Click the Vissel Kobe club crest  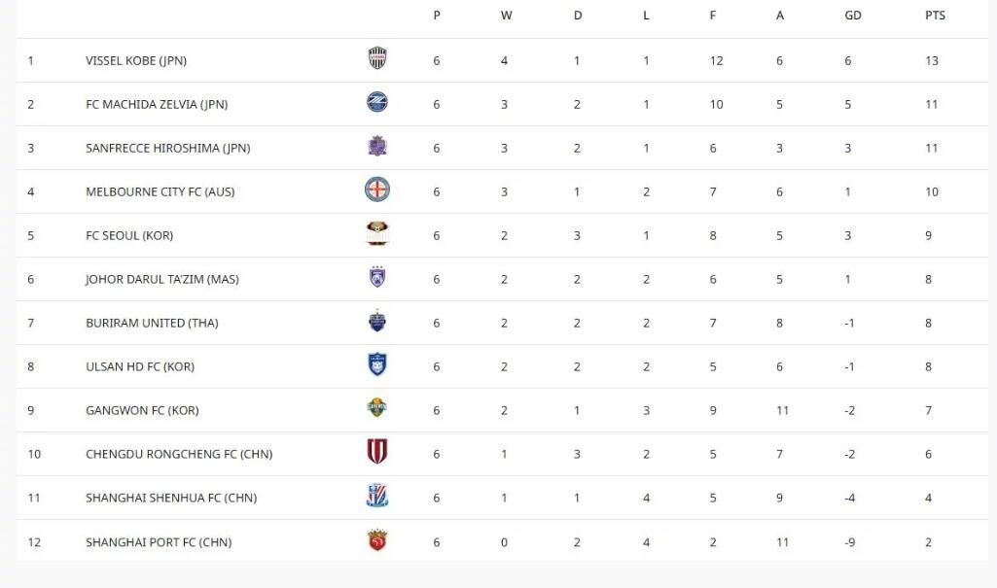pos(377,58)
